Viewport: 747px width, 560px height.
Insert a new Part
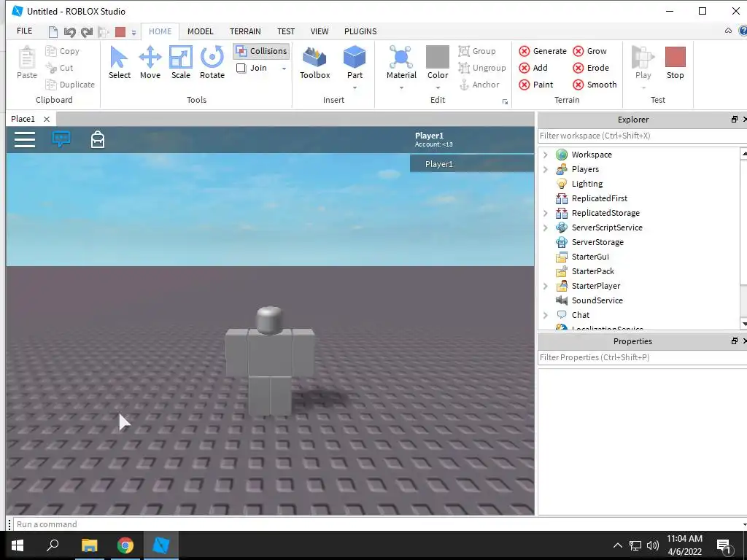355,63
